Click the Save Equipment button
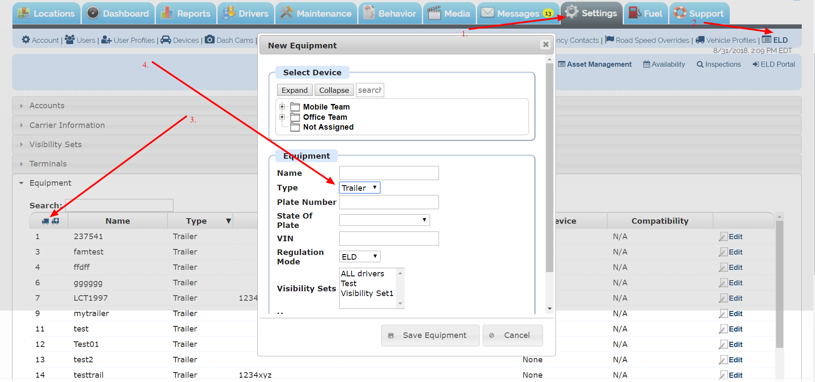 [x=430, y=335]
